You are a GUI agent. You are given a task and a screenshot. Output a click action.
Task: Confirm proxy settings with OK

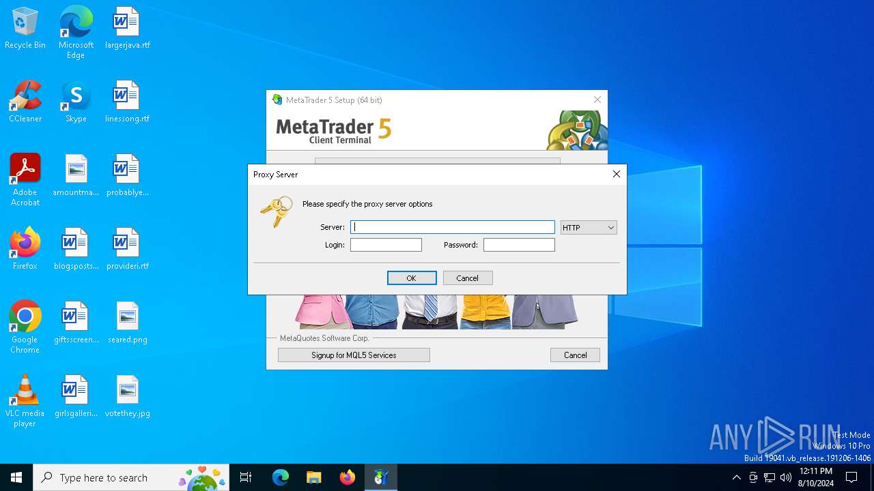412,278
